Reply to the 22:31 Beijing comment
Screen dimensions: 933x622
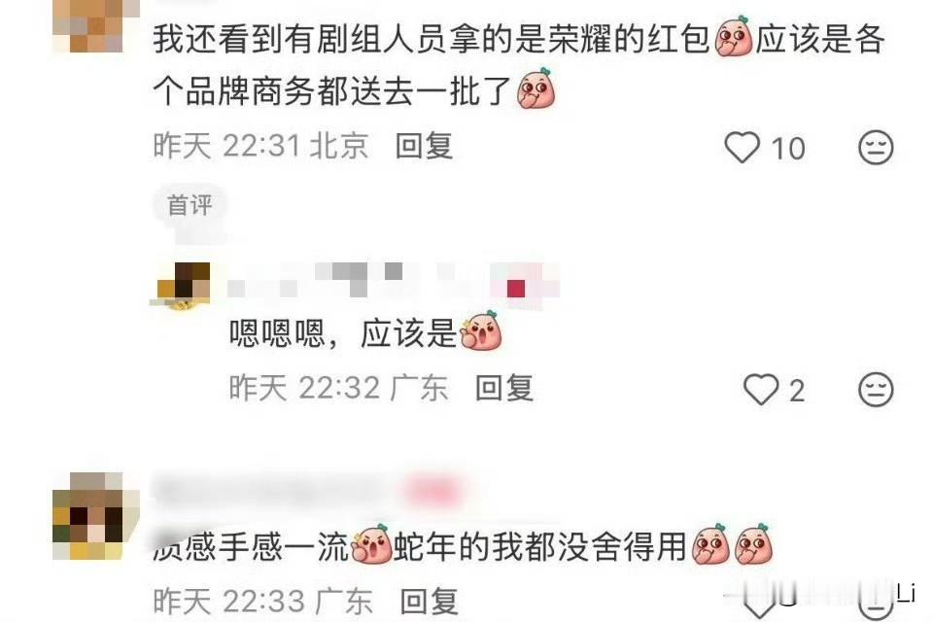point(425,146)
